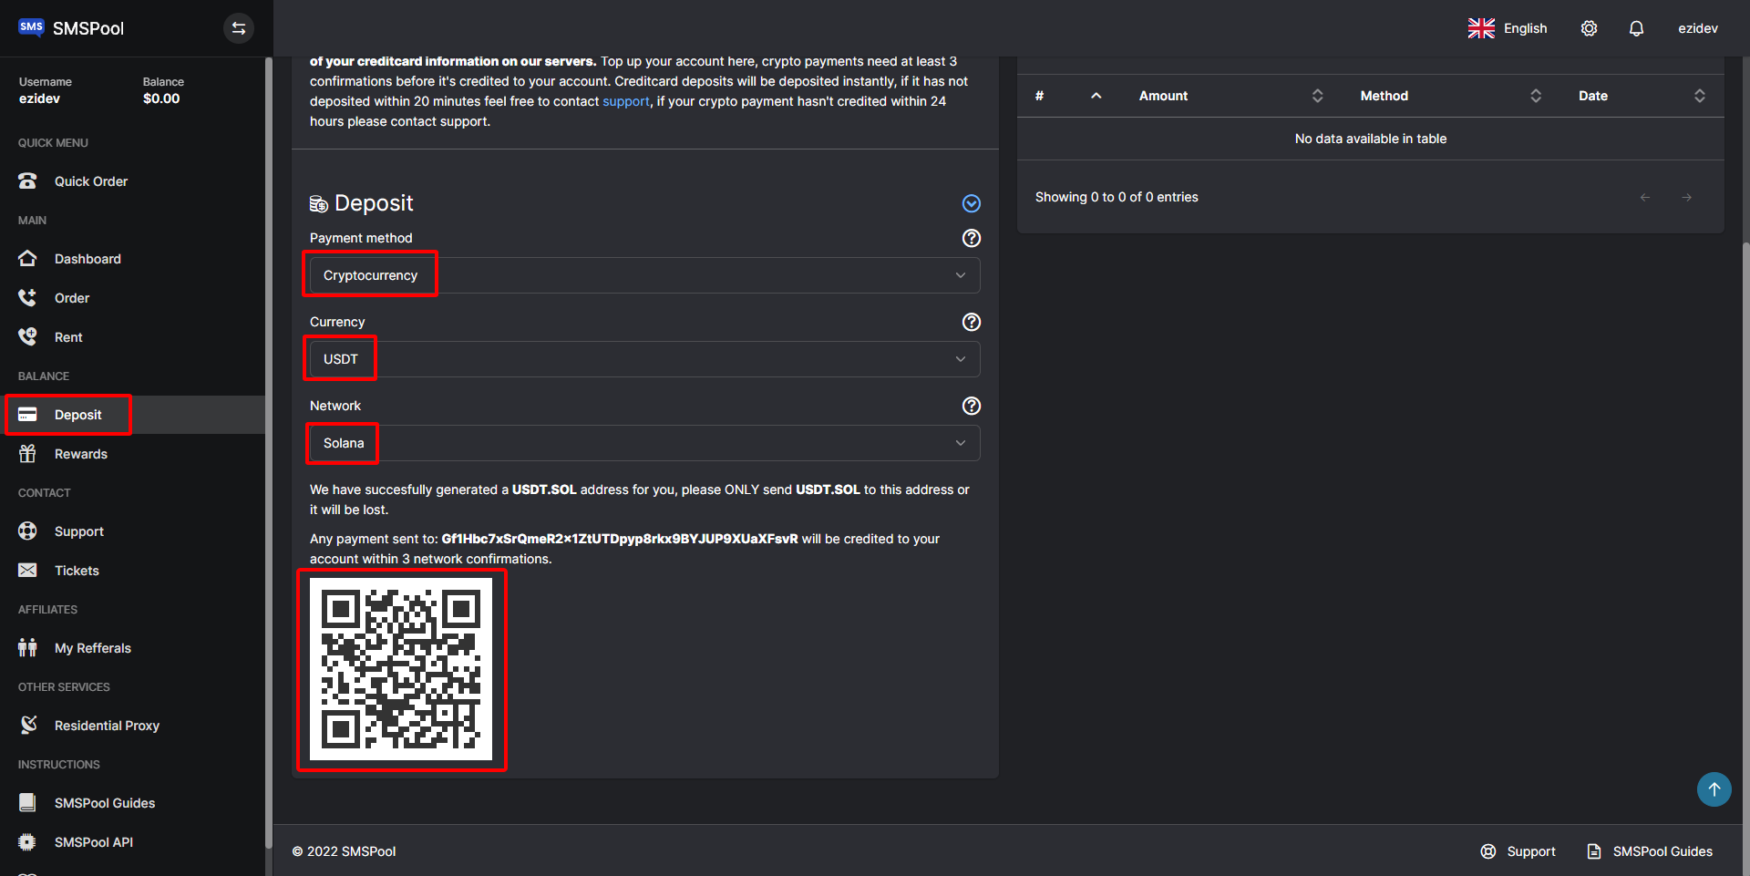Go to next table page arrow
The image size is (1750, 876).
(1687, 197)
